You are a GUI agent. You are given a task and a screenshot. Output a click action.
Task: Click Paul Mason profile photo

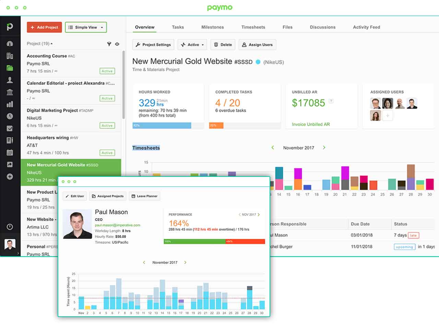click(78, 224)
